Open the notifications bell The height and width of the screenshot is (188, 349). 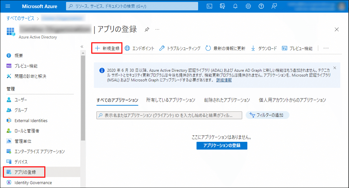pyautogui.click(x=235, y=6)
